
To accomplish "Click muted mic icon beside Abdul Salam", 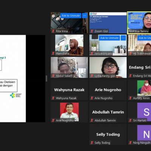I will coord(53,76).
